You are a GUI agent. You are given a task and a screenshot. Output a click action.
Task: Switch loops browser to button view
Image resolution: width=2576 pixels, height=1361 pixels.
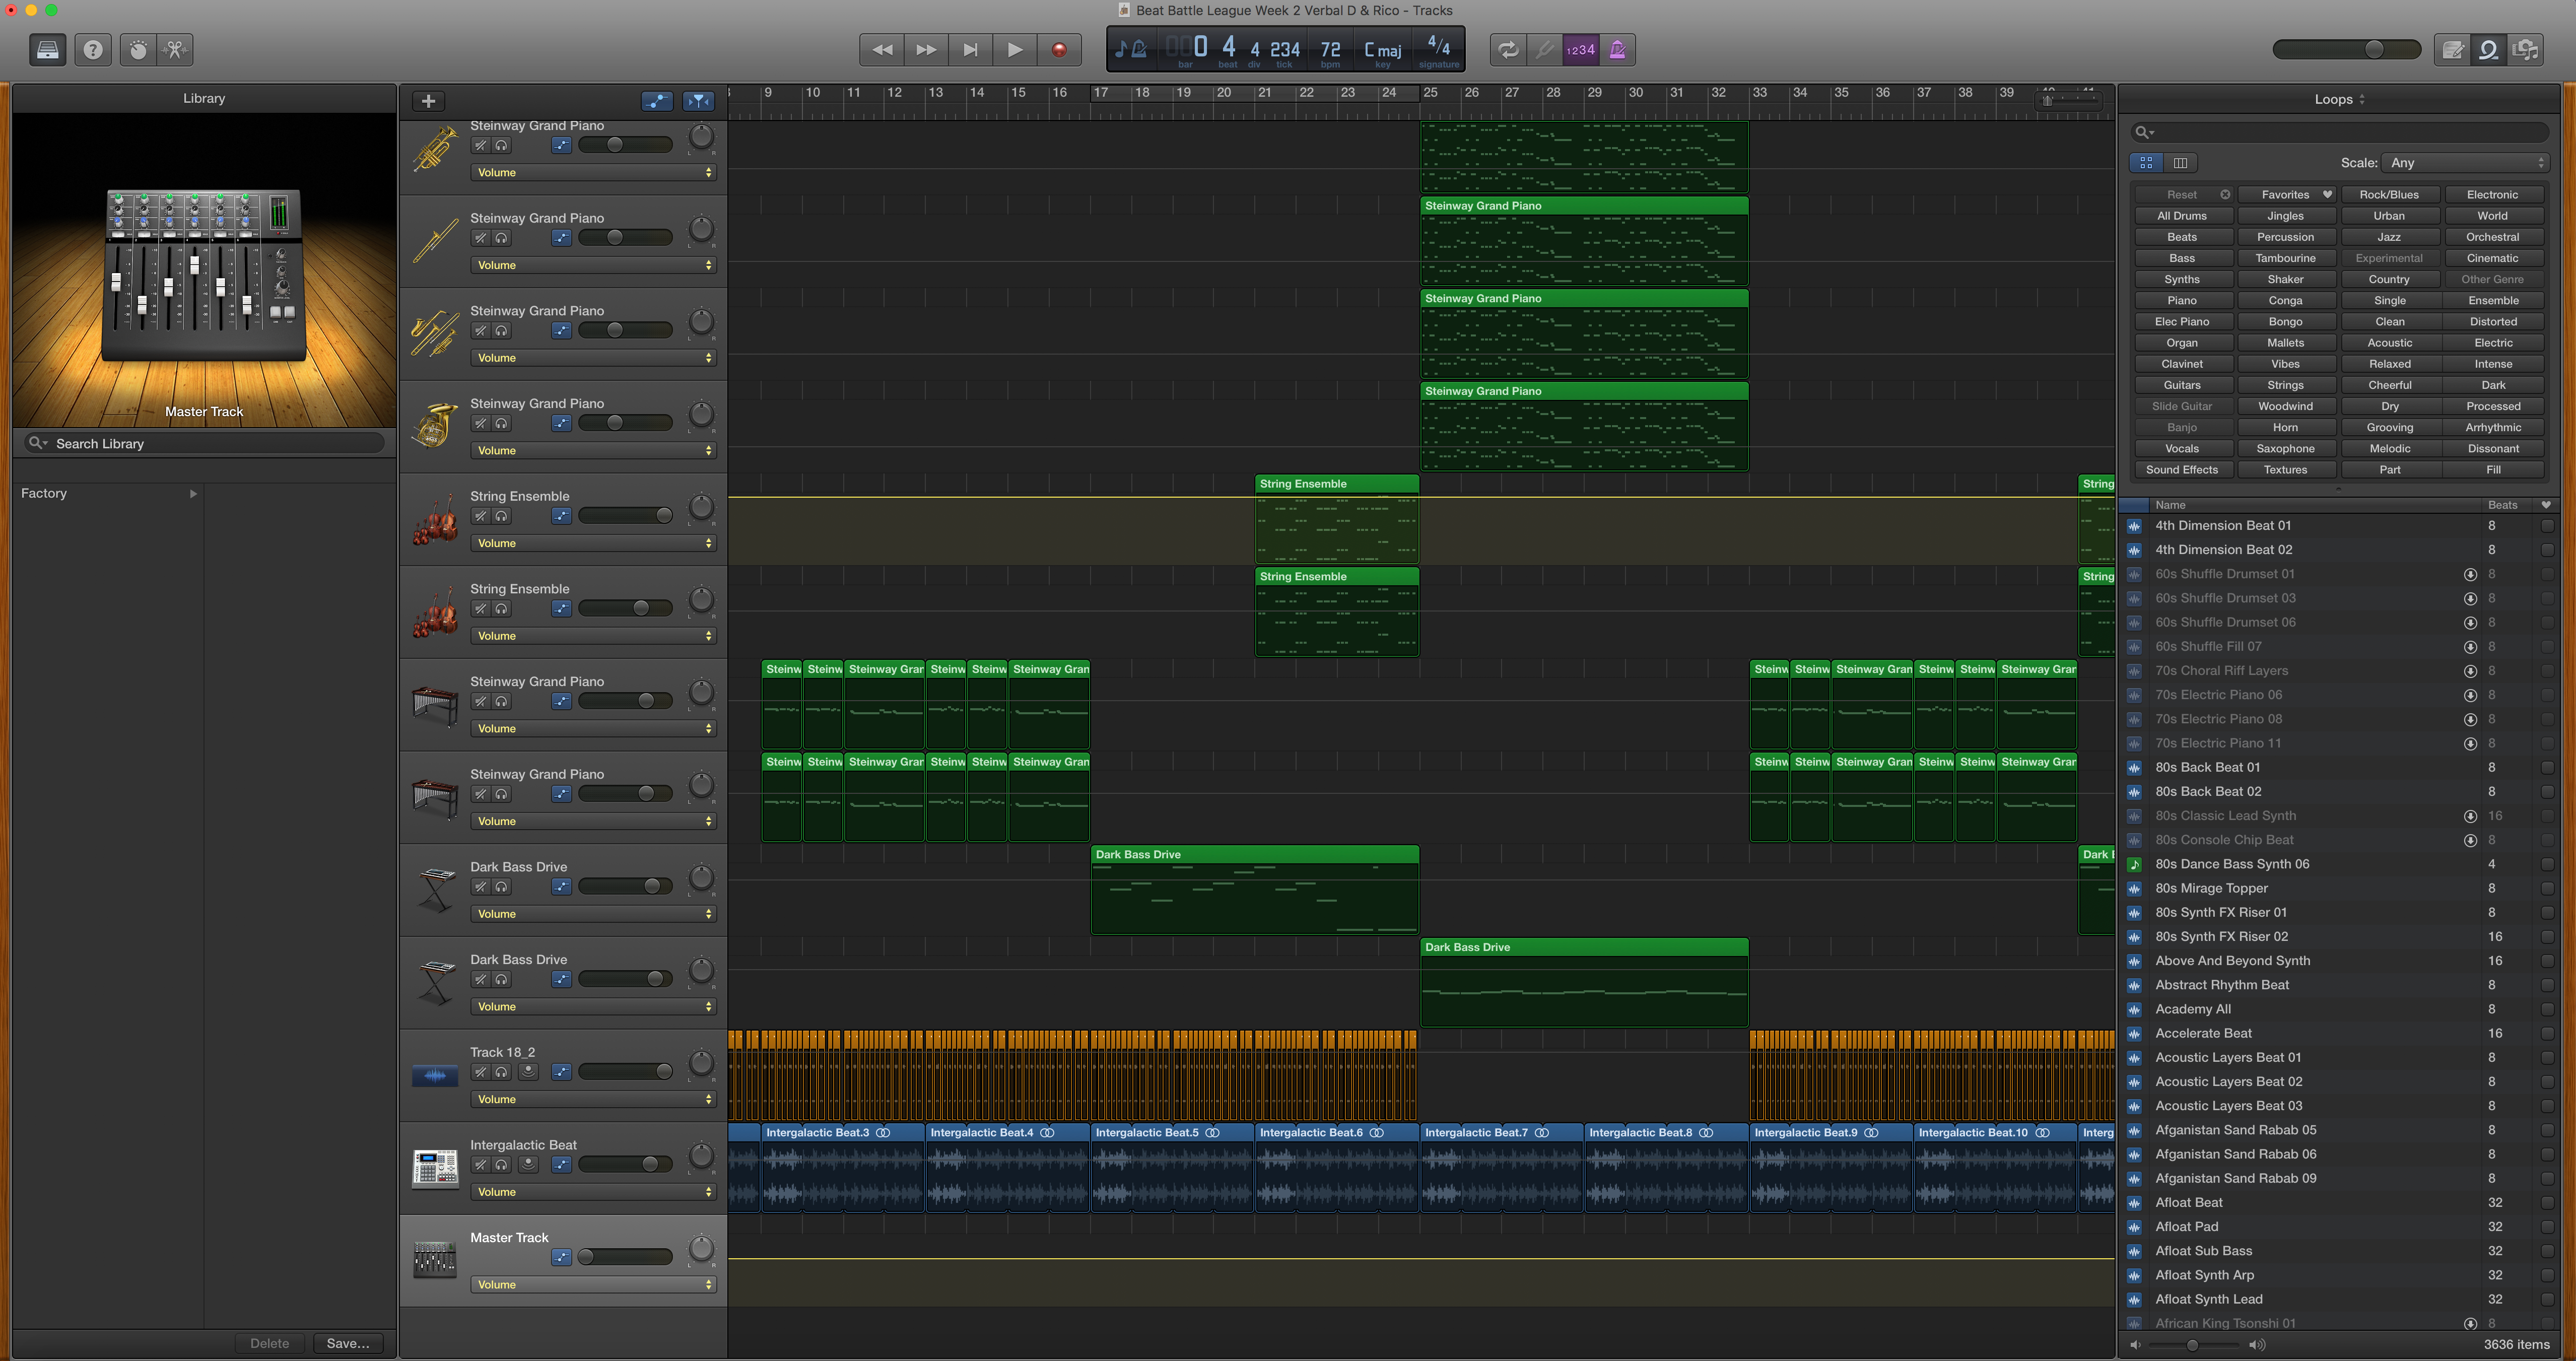coord(2146,163)
